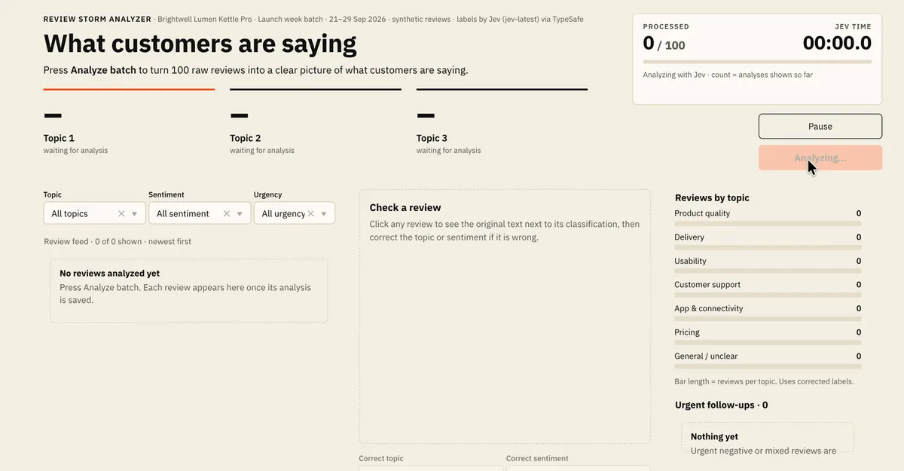Click the 'No reviews analyzed yet' placeholder
This screenshot has width=904, height=471.
(x=189, y=291)
